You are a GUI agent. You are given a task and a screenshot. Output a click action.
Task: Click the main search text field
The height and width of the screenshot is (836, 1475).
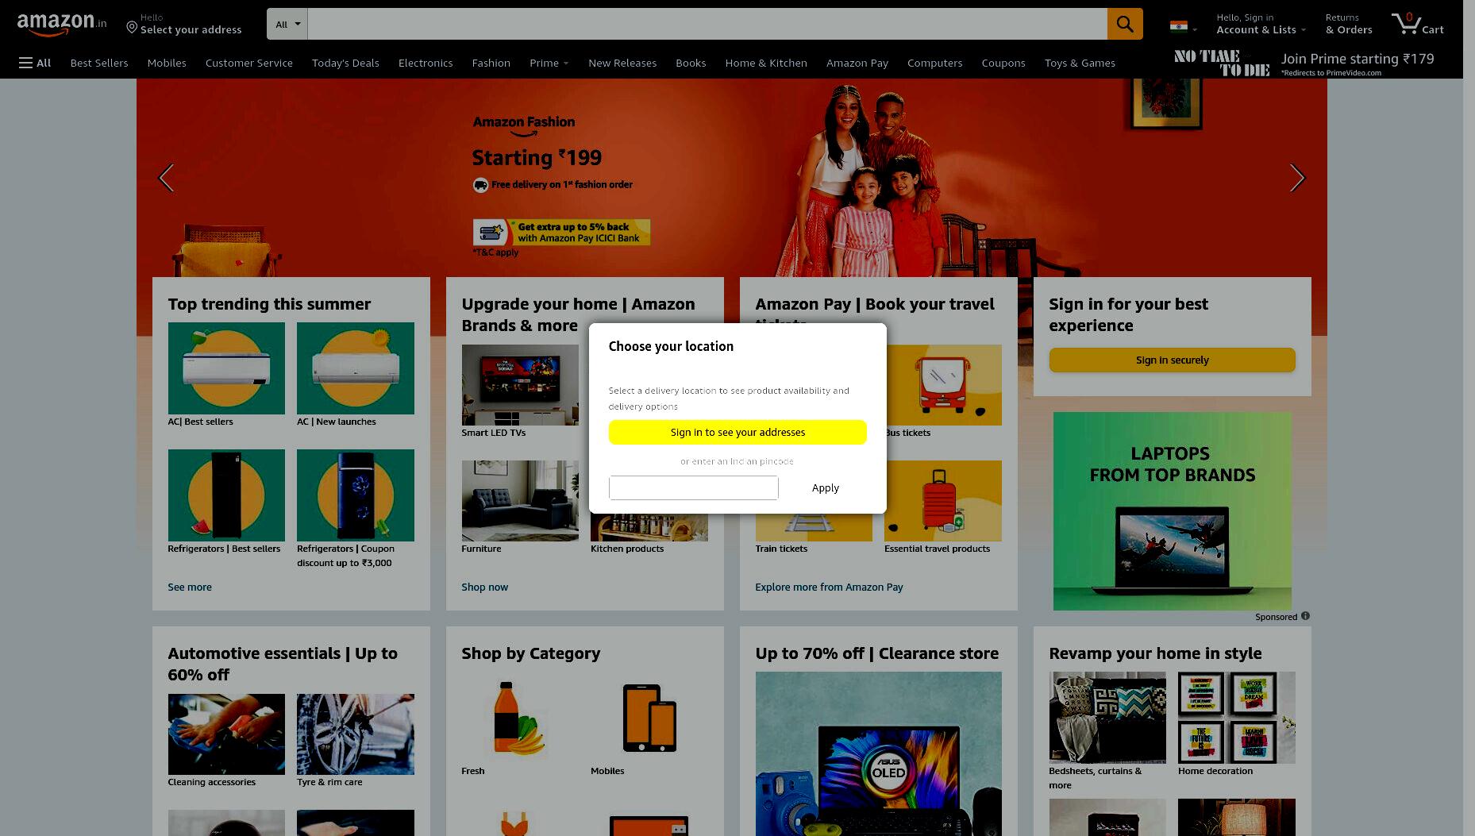[x=707, y=24]
